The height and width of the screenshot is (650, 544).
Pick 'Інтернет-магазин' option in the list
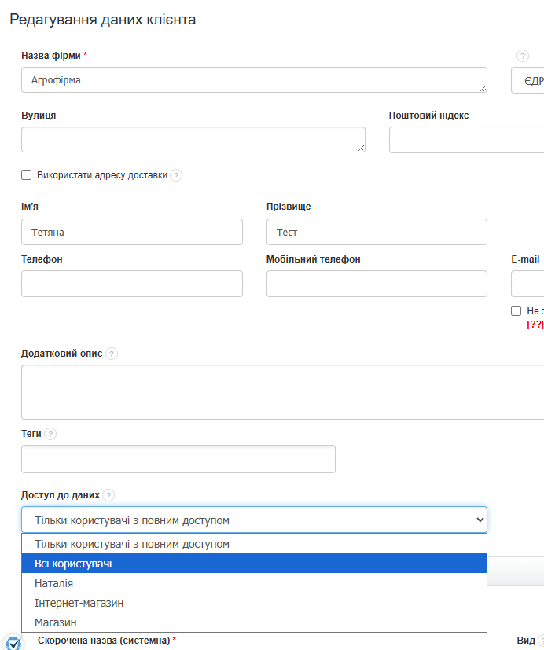(x=254, y=603)
